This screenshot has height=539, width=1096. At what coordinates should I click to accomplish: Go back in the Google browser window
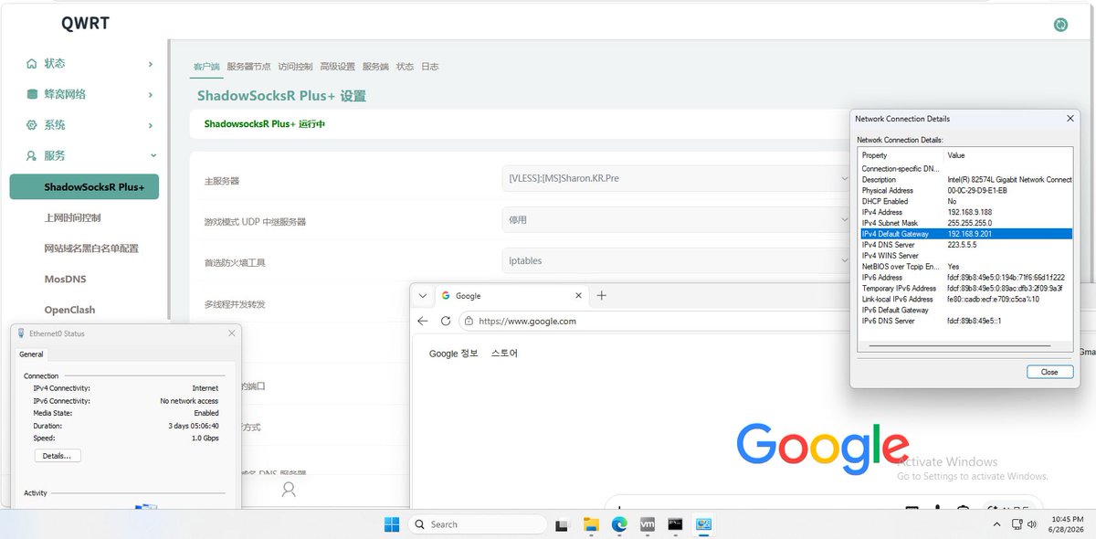[422, 321]
